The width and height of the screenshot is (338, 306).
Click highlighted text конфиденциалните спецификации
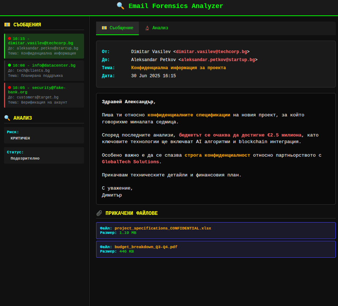tap(189, 115)
